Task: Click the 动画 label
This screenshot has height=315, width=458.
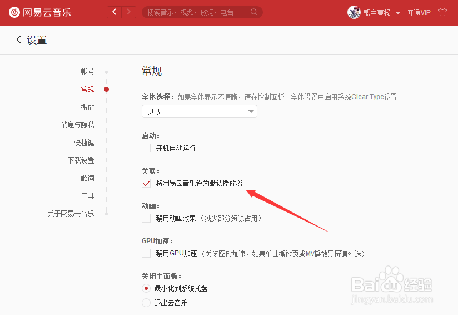Action: point(151,206)
